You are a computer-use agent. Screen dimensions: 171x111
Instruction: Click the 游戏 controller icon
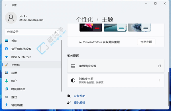7,97
